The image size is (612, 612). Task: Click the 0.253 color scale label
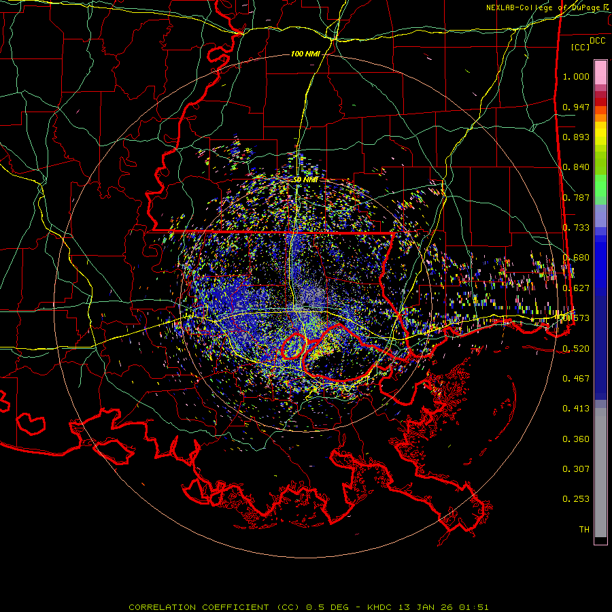point(576,499)
